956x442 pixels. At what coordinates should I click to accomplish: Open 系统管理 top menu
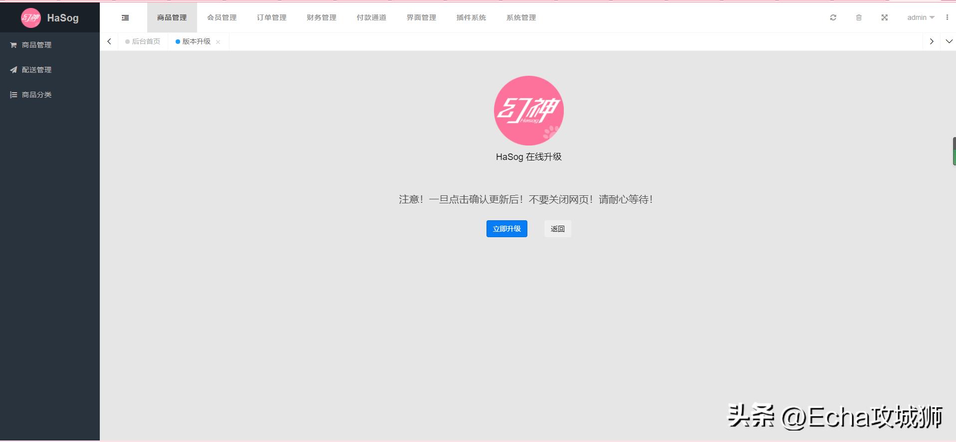(x=521, y=17)
